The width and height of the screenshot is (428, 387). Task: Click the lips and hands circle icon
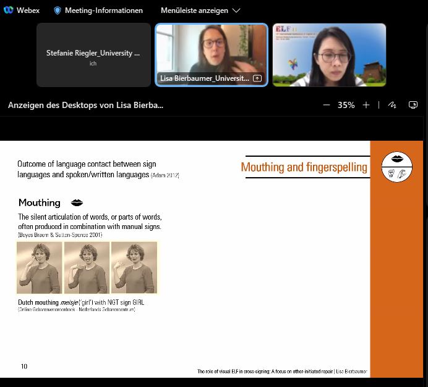396,167
